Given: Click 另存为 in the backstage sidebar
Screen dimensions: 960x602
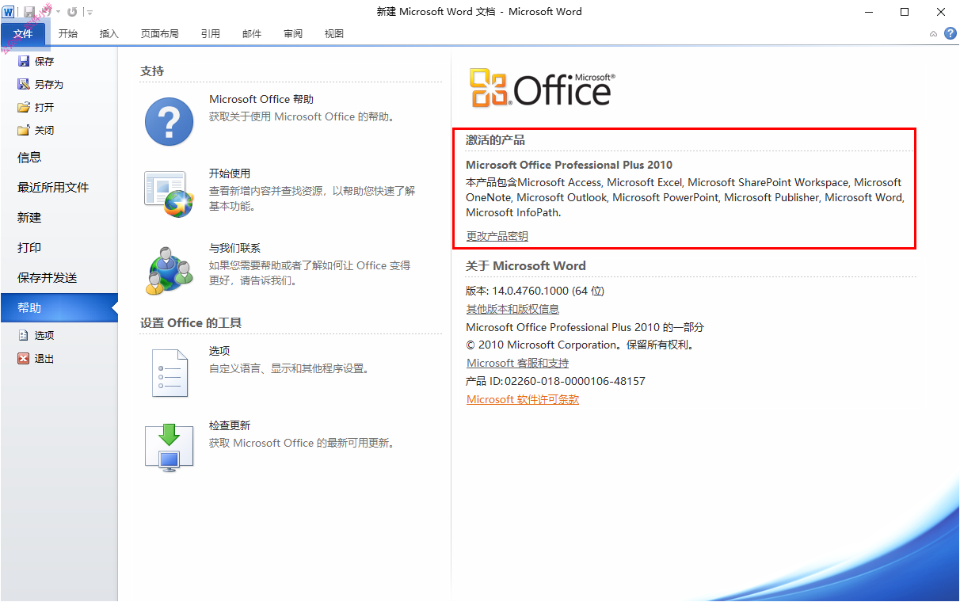Looking at the screenshot, I should tap(40, 84).
